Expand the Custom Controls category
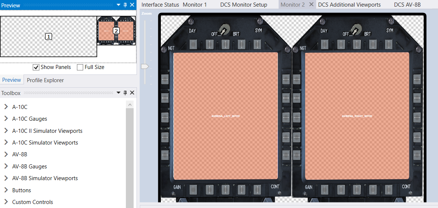 (6, 202)
